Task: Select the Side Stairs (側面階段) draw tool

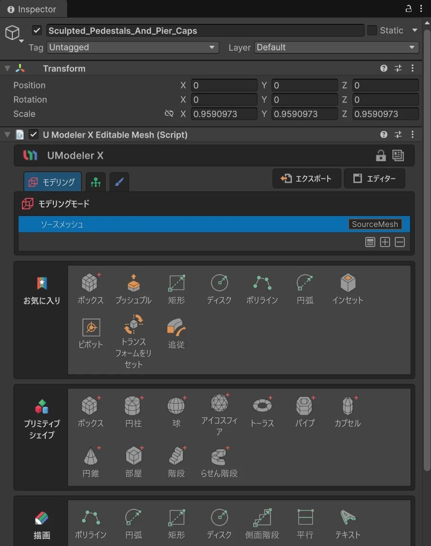Action: coord(262,524)
